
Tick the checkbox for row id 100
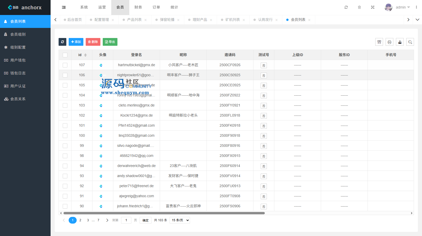[x=65, y=136]
